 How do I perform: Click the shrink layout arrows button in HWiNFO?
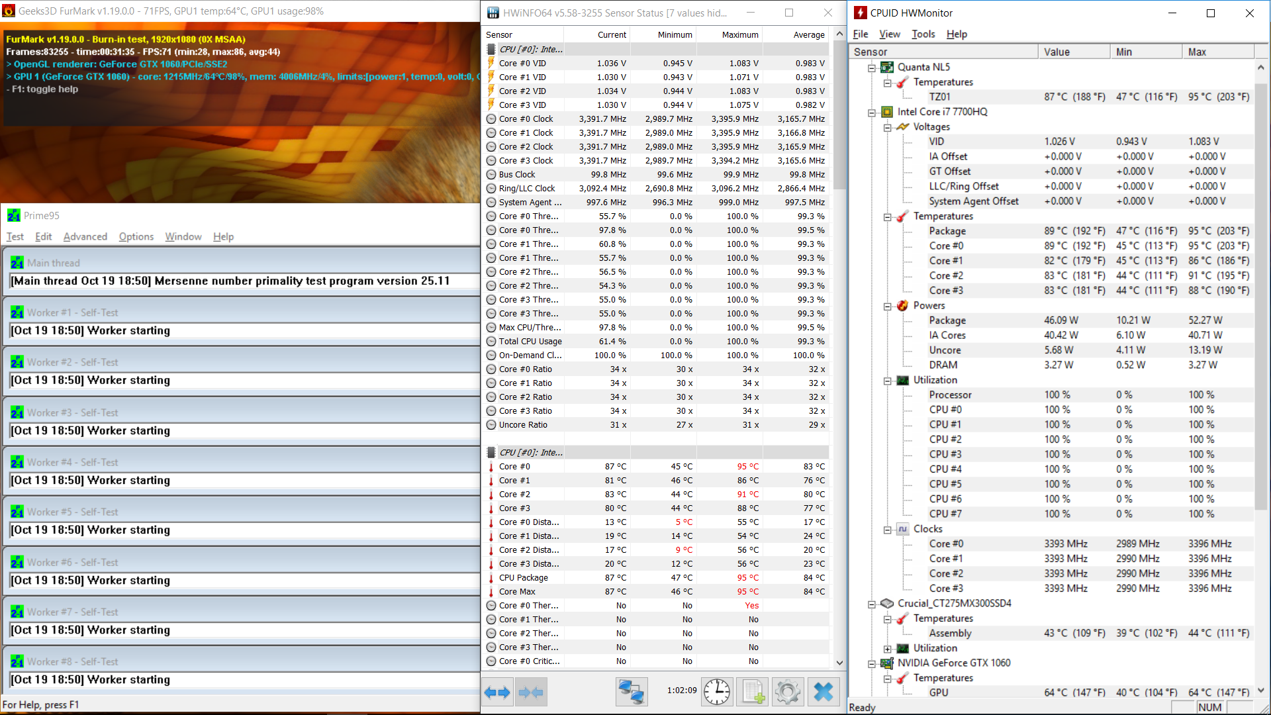(531, 692)
